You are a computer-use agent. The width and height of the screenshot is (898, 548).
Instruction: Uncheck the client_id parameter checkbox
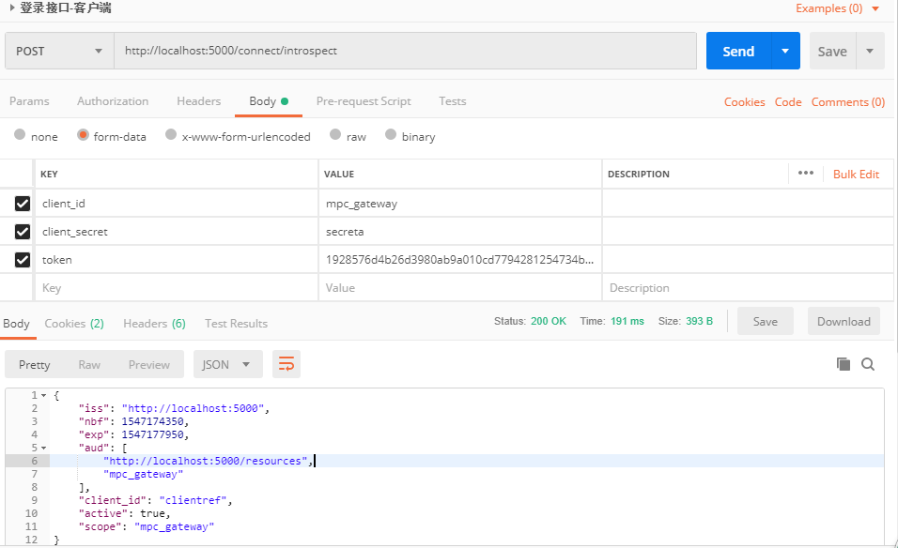[x=23, y=204]
